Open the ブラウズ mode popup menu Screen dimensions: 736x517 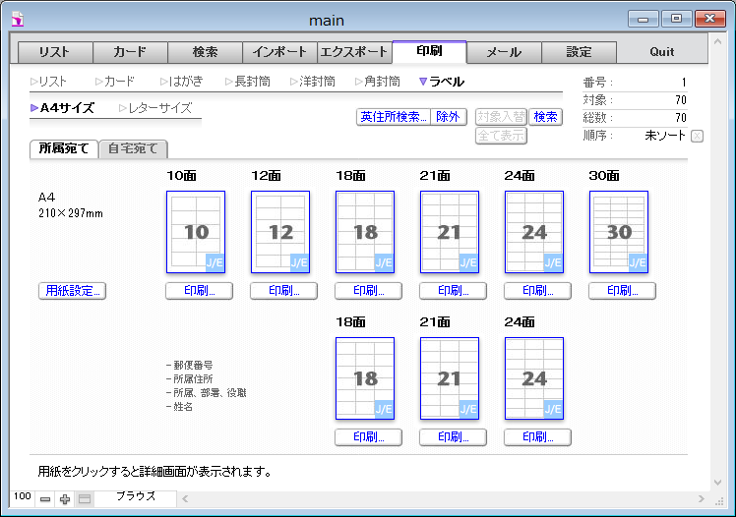[136, 497]
